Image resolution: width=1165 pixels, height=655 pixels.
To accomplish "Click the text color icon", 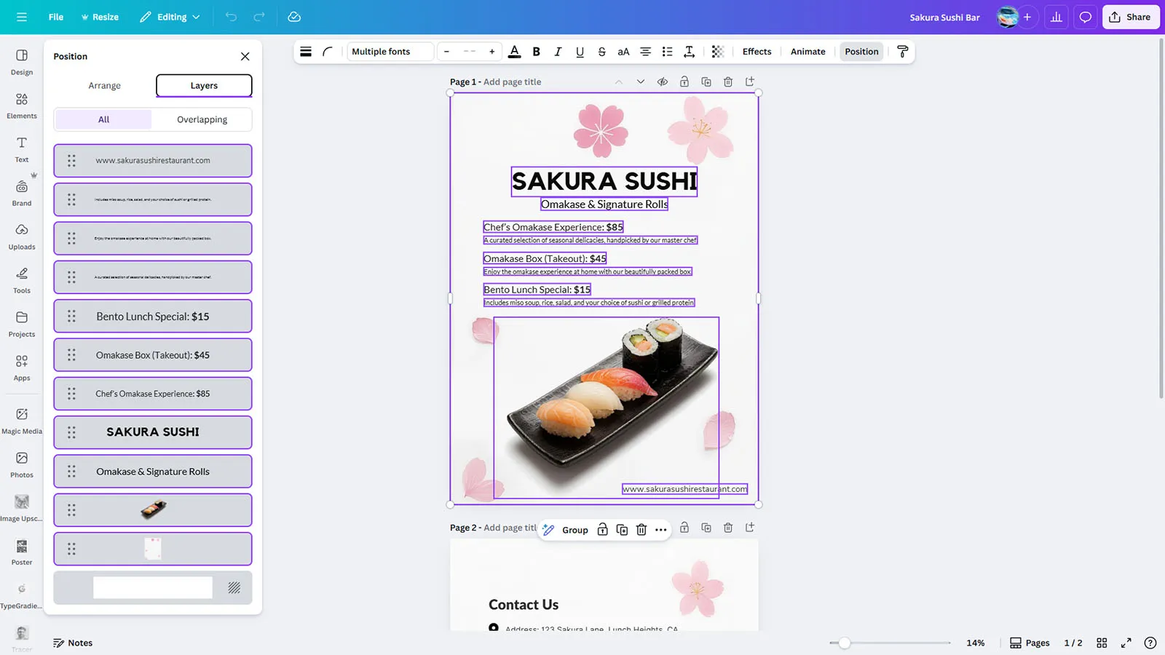I will tap(514, 52).
